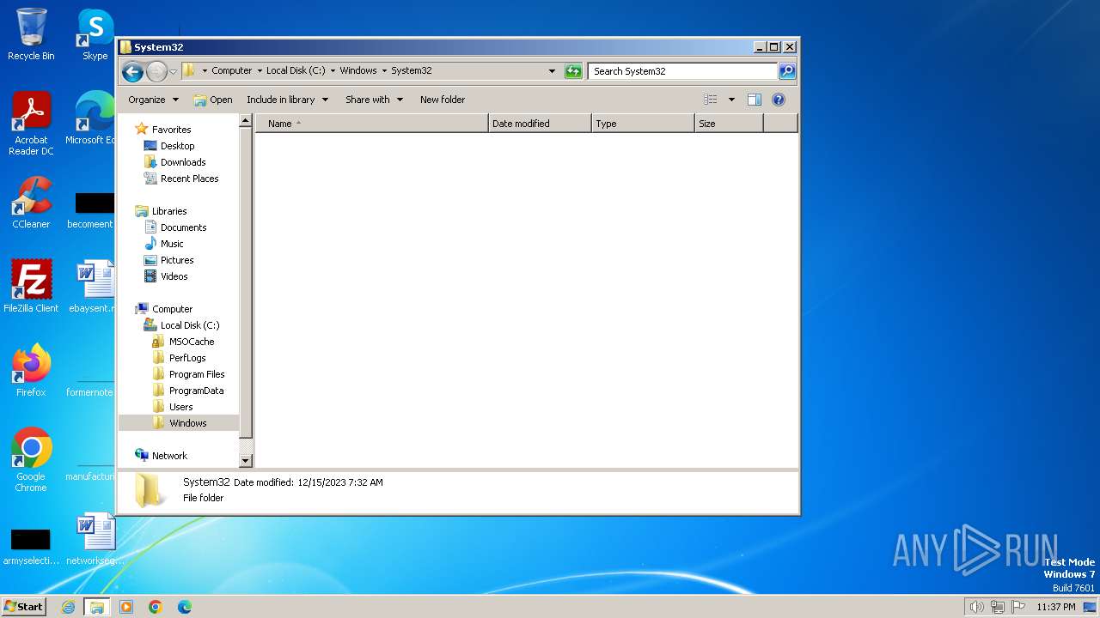Open the Documents library
Screen dimensions: 1100x618
point(183,227)
